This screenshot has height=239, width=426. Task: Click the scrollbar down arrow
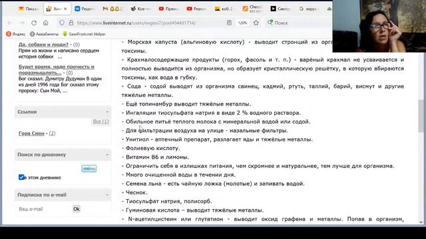tap(421, 222)
